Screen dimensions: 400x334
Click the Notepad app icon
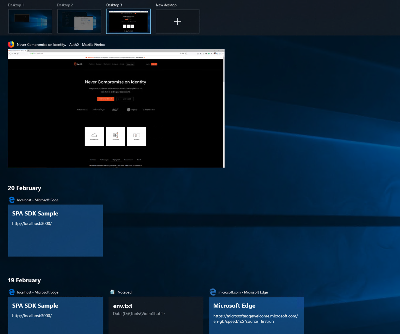point(112,292)
